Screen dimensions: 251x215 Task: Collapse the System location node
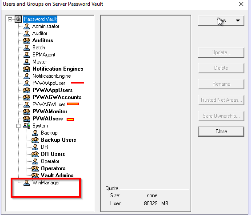point(18,126)
